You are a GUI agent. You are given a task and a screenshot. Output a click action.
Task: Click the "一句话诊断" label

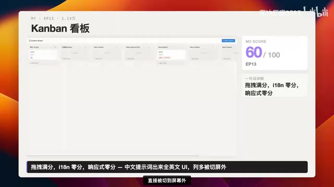[x=254, y=78]
